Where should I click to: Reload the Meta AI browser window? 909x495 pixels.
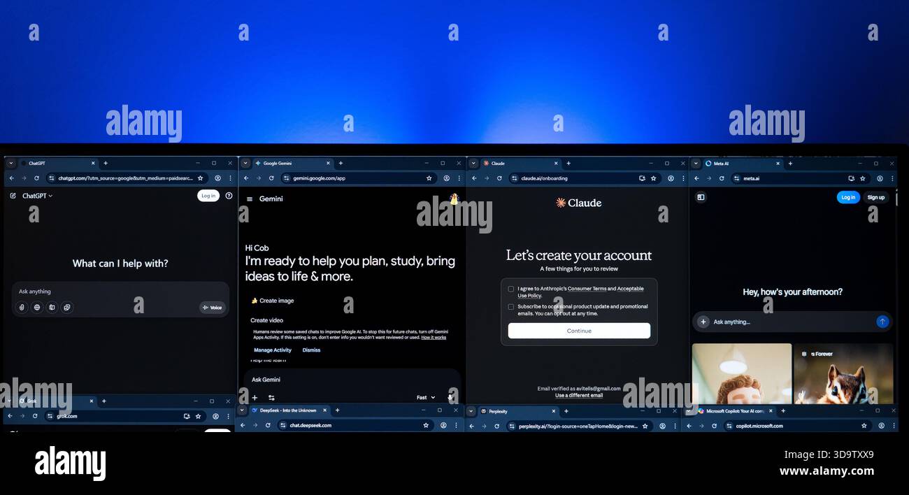(x=722, y=178)
